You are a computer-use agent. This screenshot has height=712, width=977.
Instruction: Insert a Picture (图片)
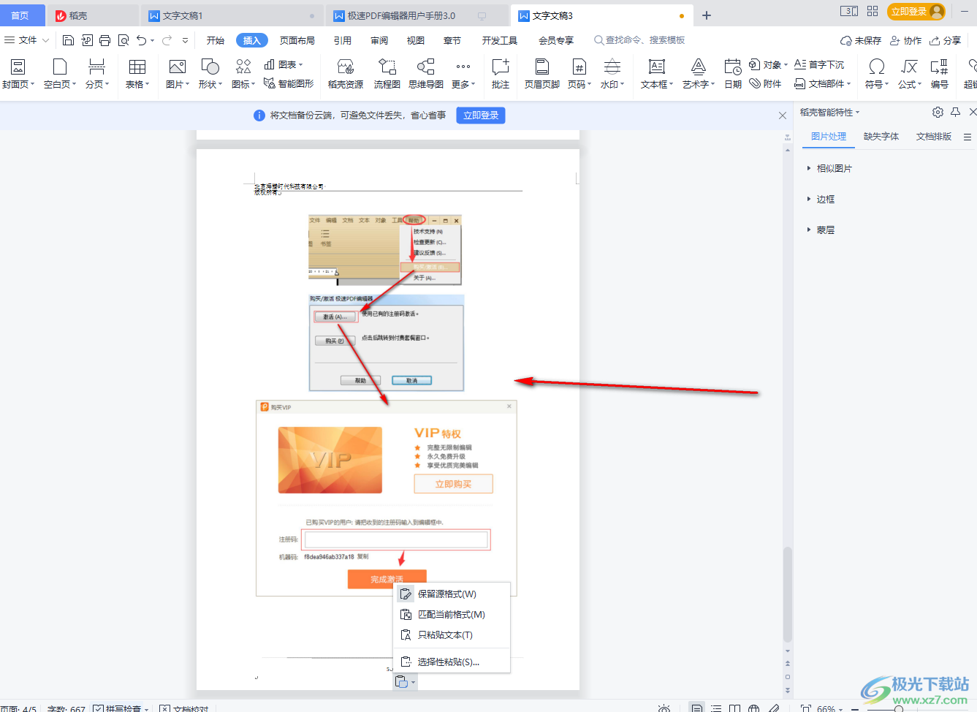click(x=178, y=74)
